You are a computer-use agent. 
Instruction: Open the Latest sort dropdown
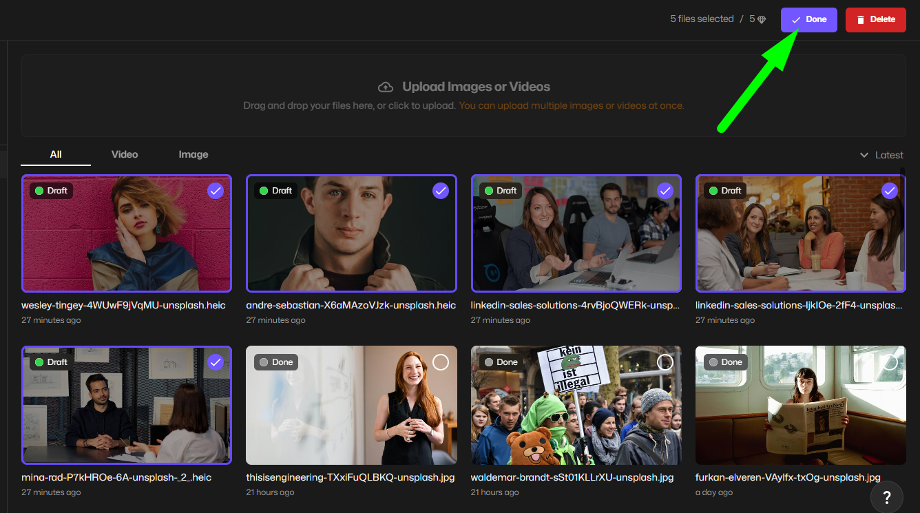point(881,155)
